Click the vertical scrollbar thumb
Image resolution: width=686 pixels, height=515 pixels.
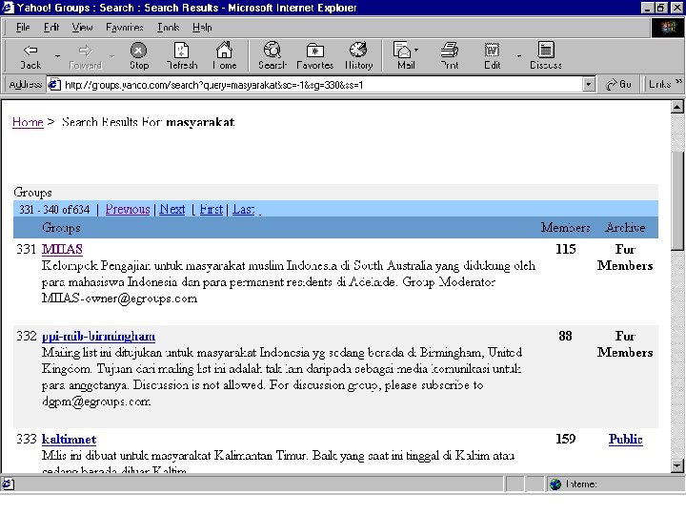pos(676,200)
